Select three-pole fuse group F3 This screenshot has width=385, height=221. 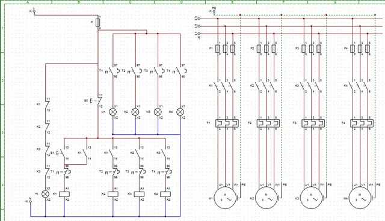[312, 49]
